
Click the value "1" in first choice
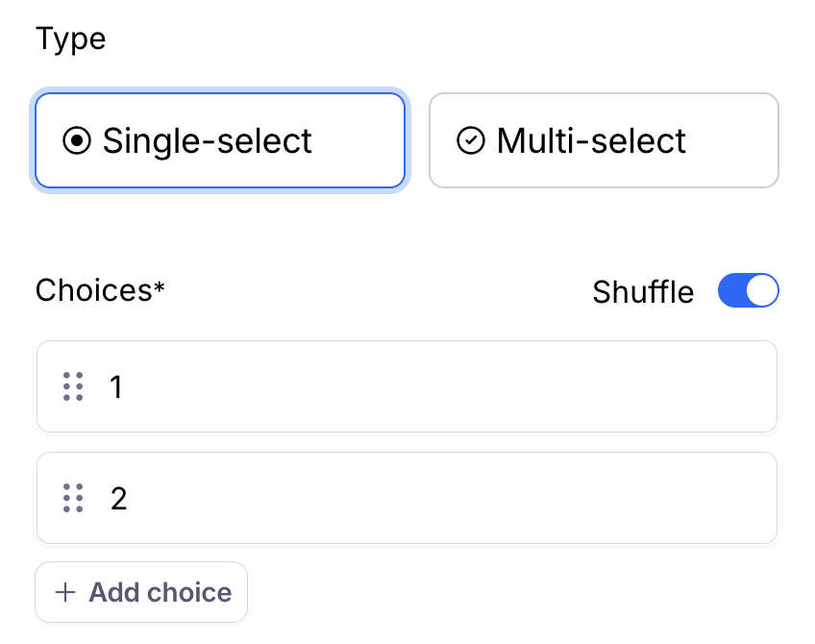click(x=116, y=386)
